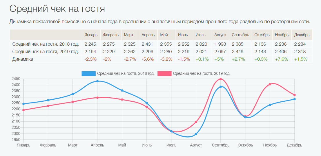This screenshot has height=156, width=321.
Task: Click the -5.6% dynamics cell
Action: click(148, 59)
